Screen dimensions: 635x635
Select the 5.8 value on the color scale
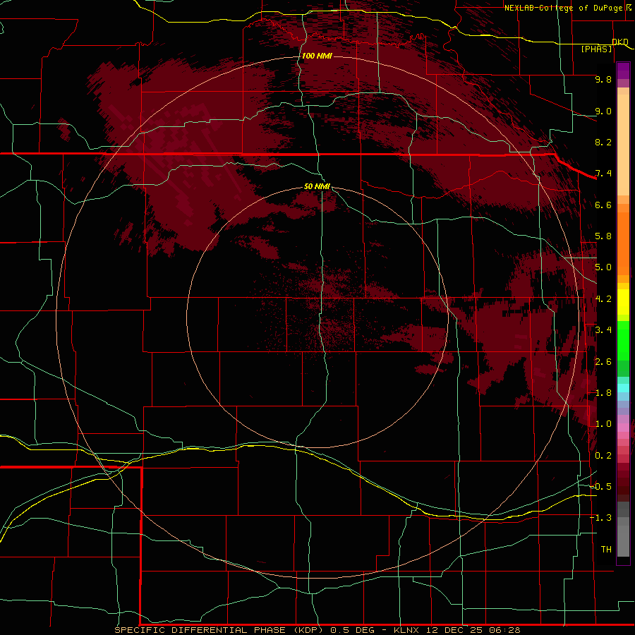coord(603,236)
